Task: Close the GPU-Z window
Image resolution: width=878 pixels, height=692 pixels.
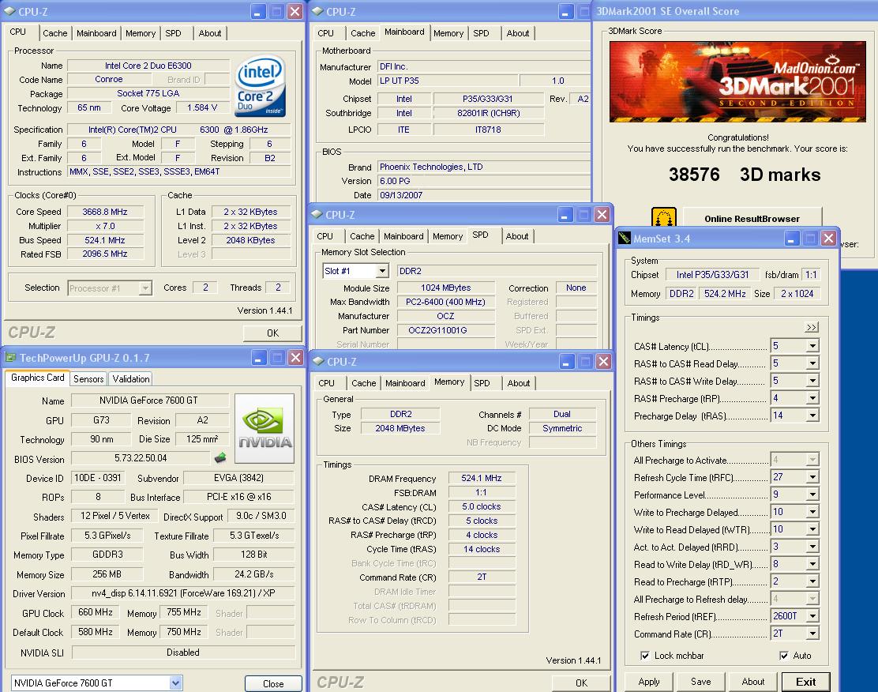Action: [x=295, y=358]
